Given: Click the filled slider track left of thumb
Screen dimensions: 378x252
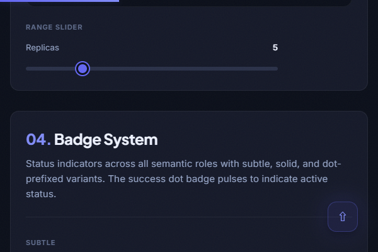Looking at the screenshot, I should pos(50,69).
